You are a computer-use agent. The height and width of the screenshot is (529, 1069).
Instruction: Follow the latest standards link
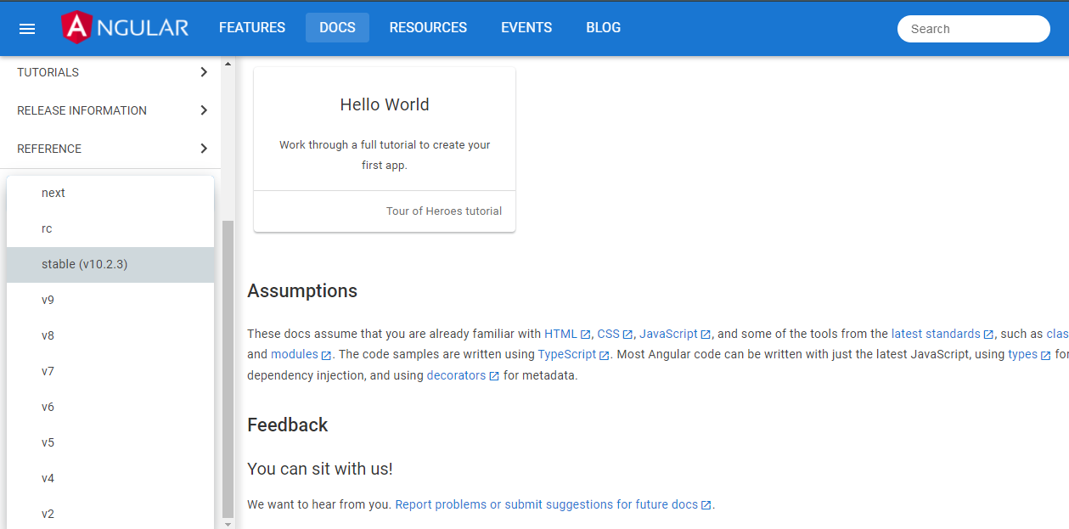point(936,334)
